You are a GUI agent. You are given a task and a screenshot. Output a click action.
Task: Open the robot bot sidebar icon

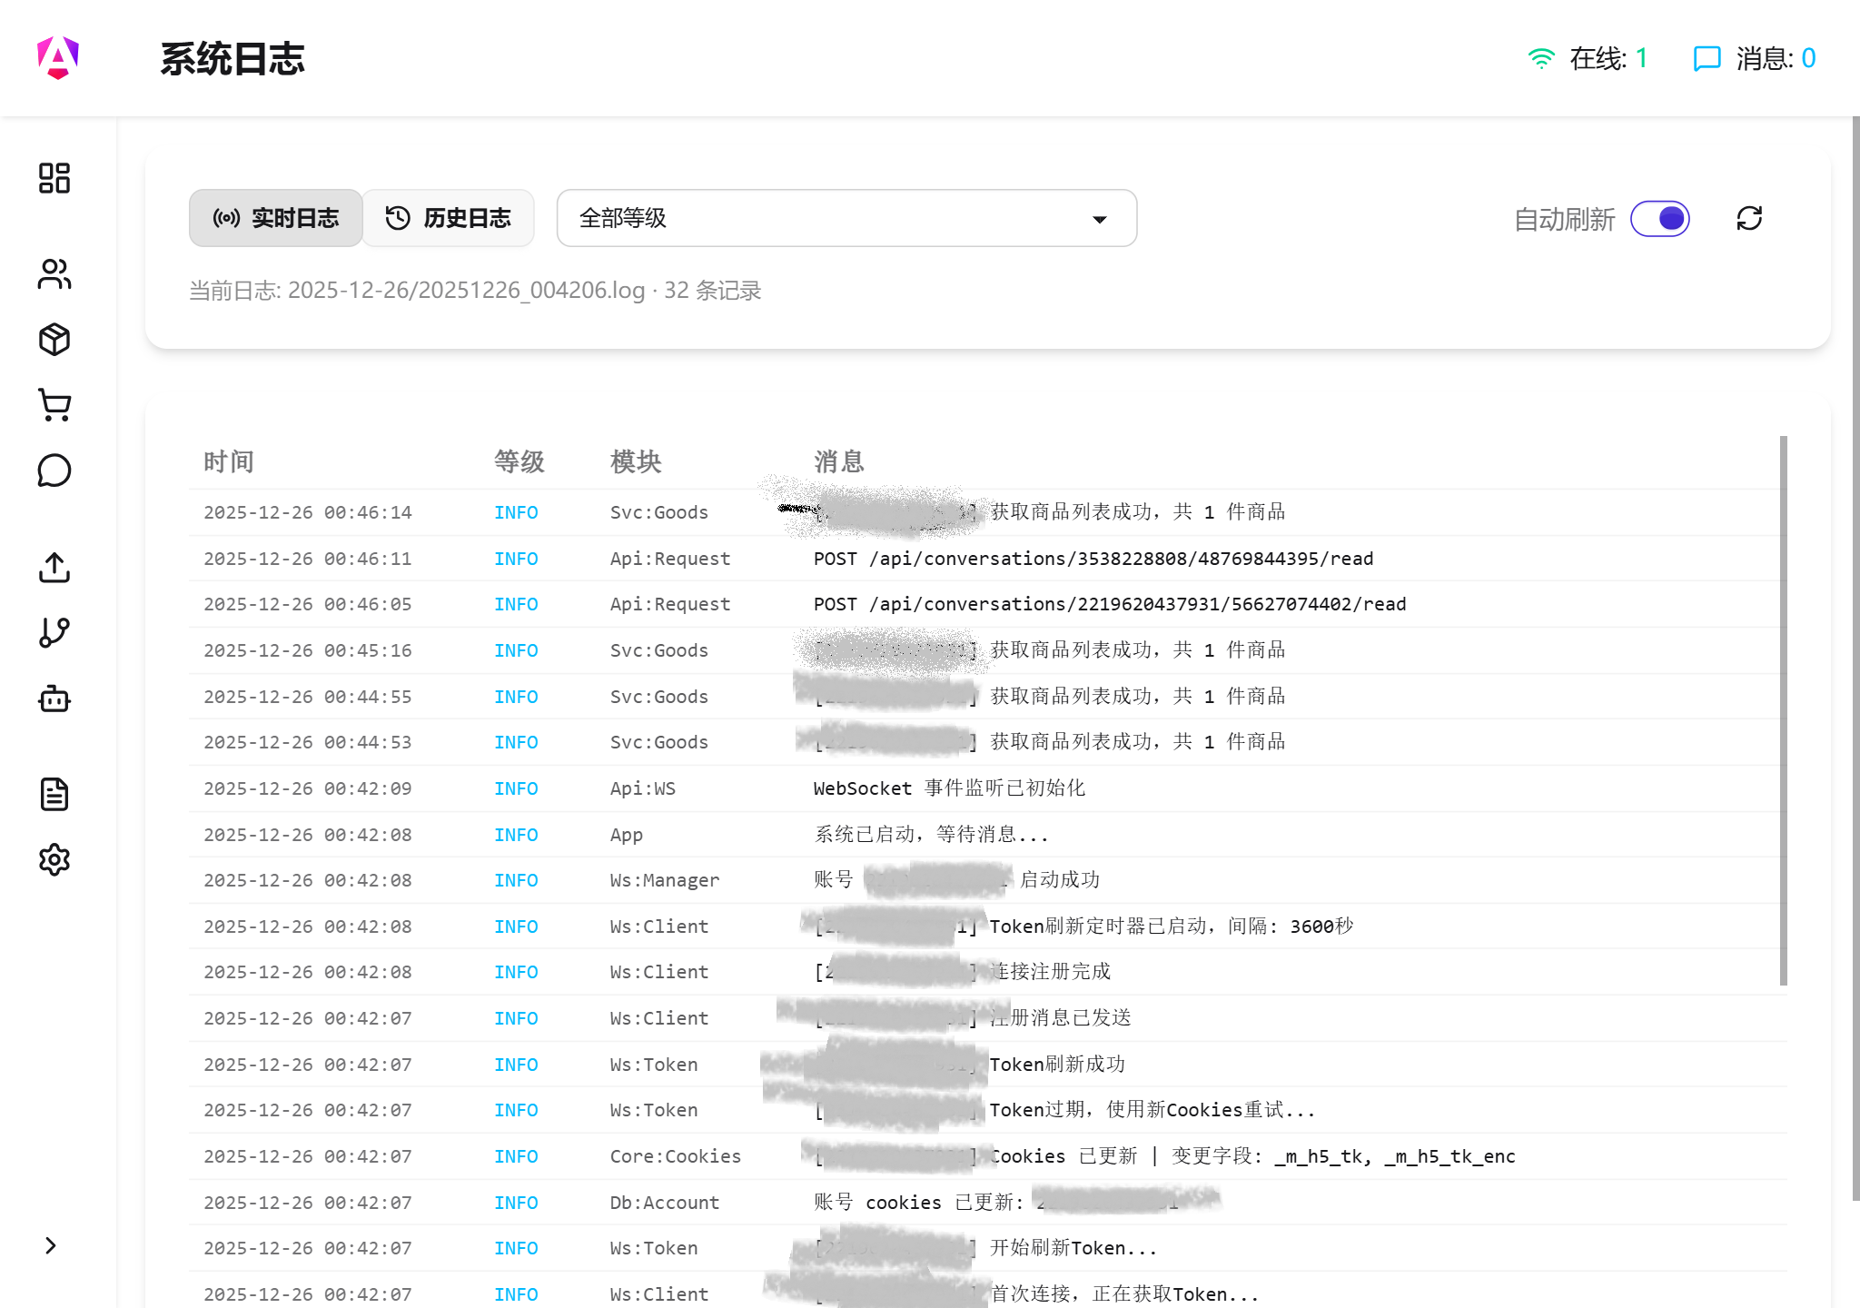point(54,699)
